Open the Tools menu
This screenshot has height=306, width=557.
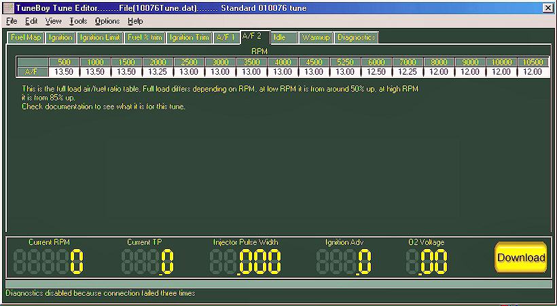tap(78, 21)
